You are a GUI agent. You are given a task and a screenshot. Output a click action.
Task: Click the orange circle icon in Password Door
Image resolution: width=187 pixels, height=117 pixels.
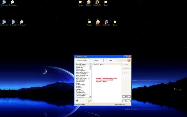pyautogui.click(x=129, y=60)
